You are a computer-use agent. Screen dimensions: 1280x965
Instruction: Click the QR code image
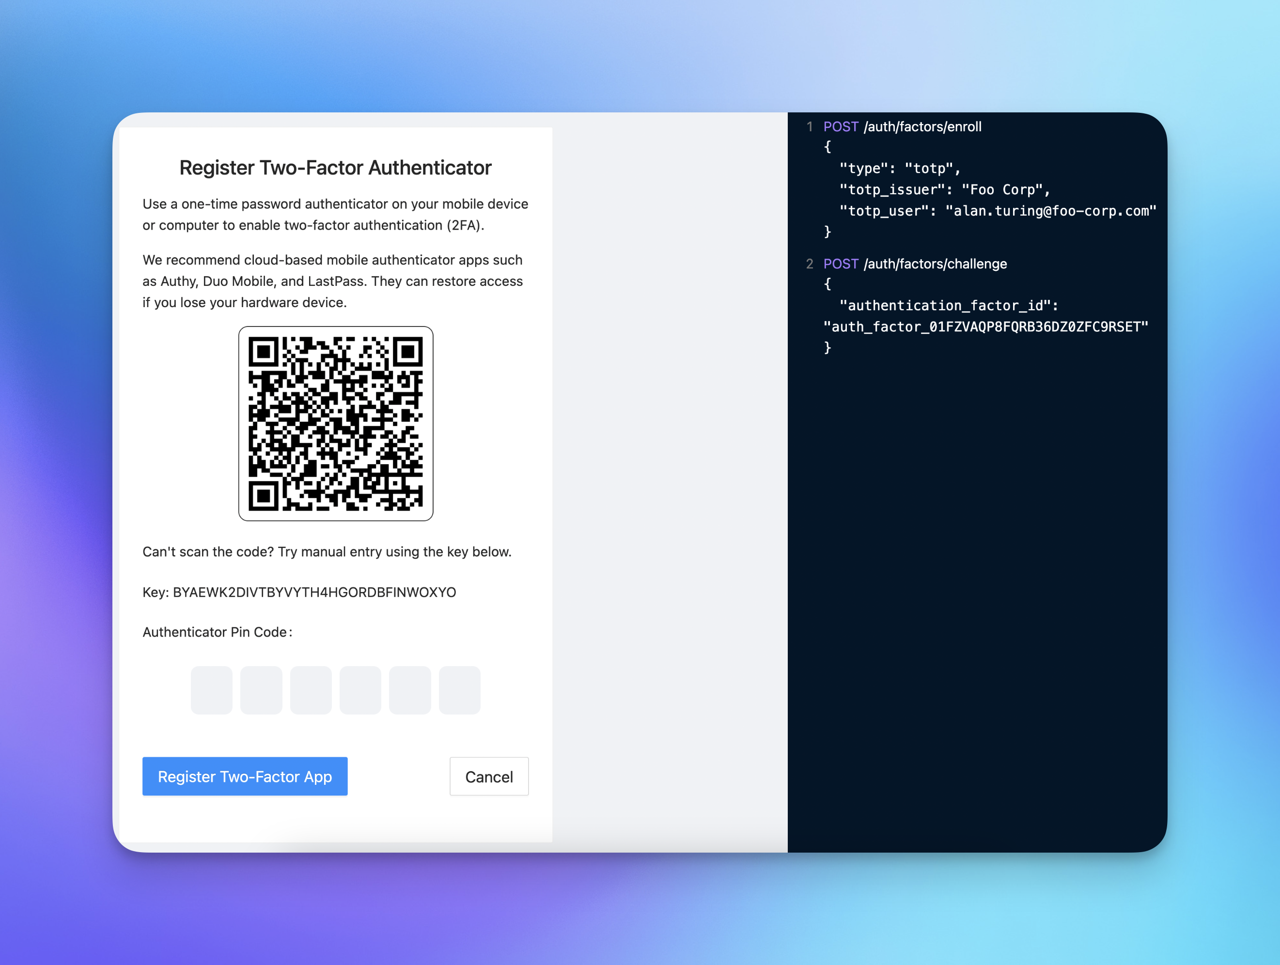[336, 423]
